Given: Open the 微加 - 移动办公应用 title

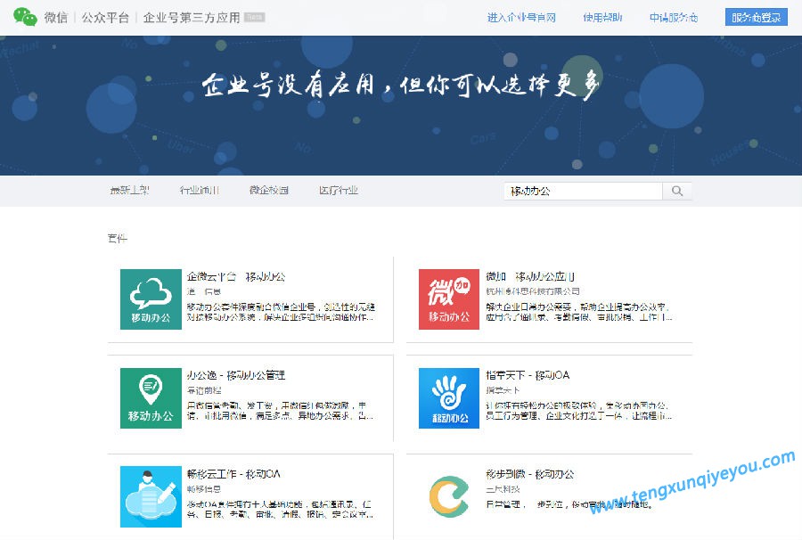Looking at the screenshot, I should (530, 276).
